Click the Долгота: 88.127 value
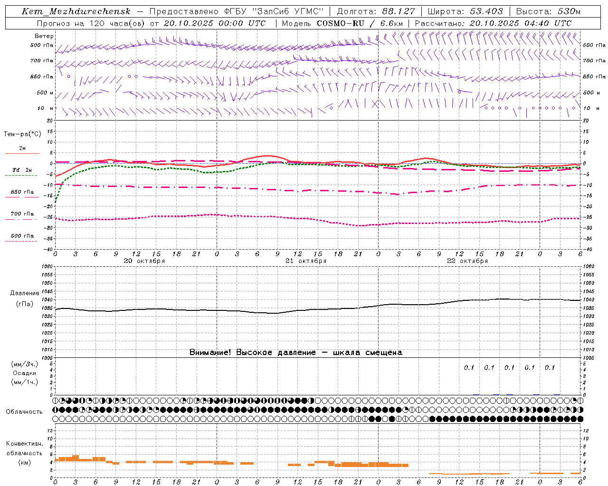 (376, 11)
